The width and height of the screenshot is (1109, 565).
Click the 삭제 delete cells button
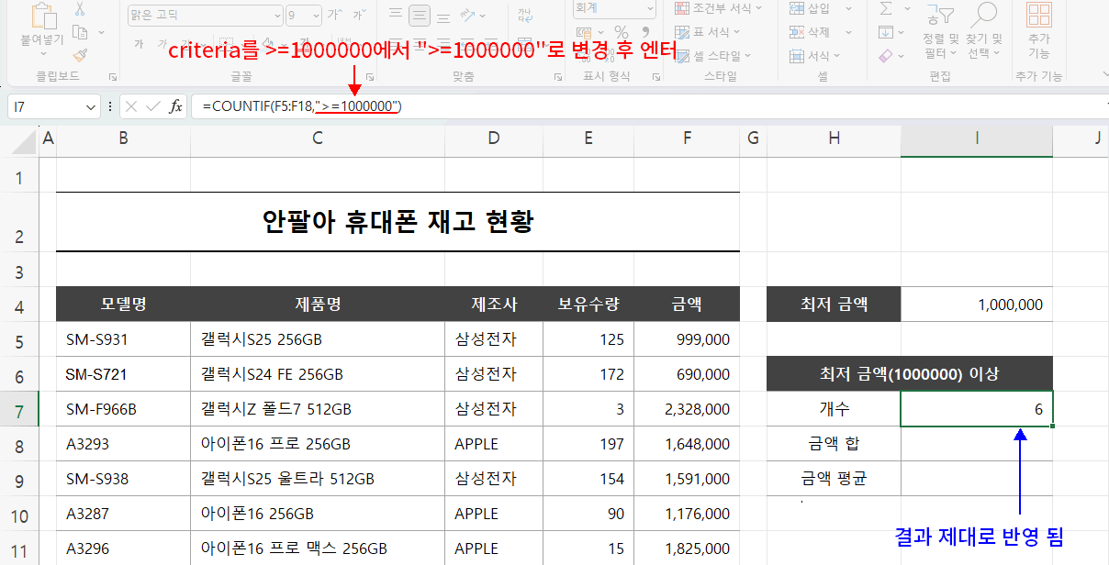pos(809,32)
